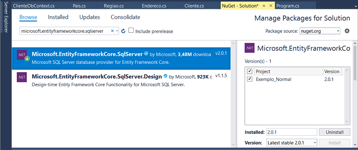Expand the Version Latest stable dropdown
The height and width of the screenshot is (150, 358).
[x=292, y=143]
